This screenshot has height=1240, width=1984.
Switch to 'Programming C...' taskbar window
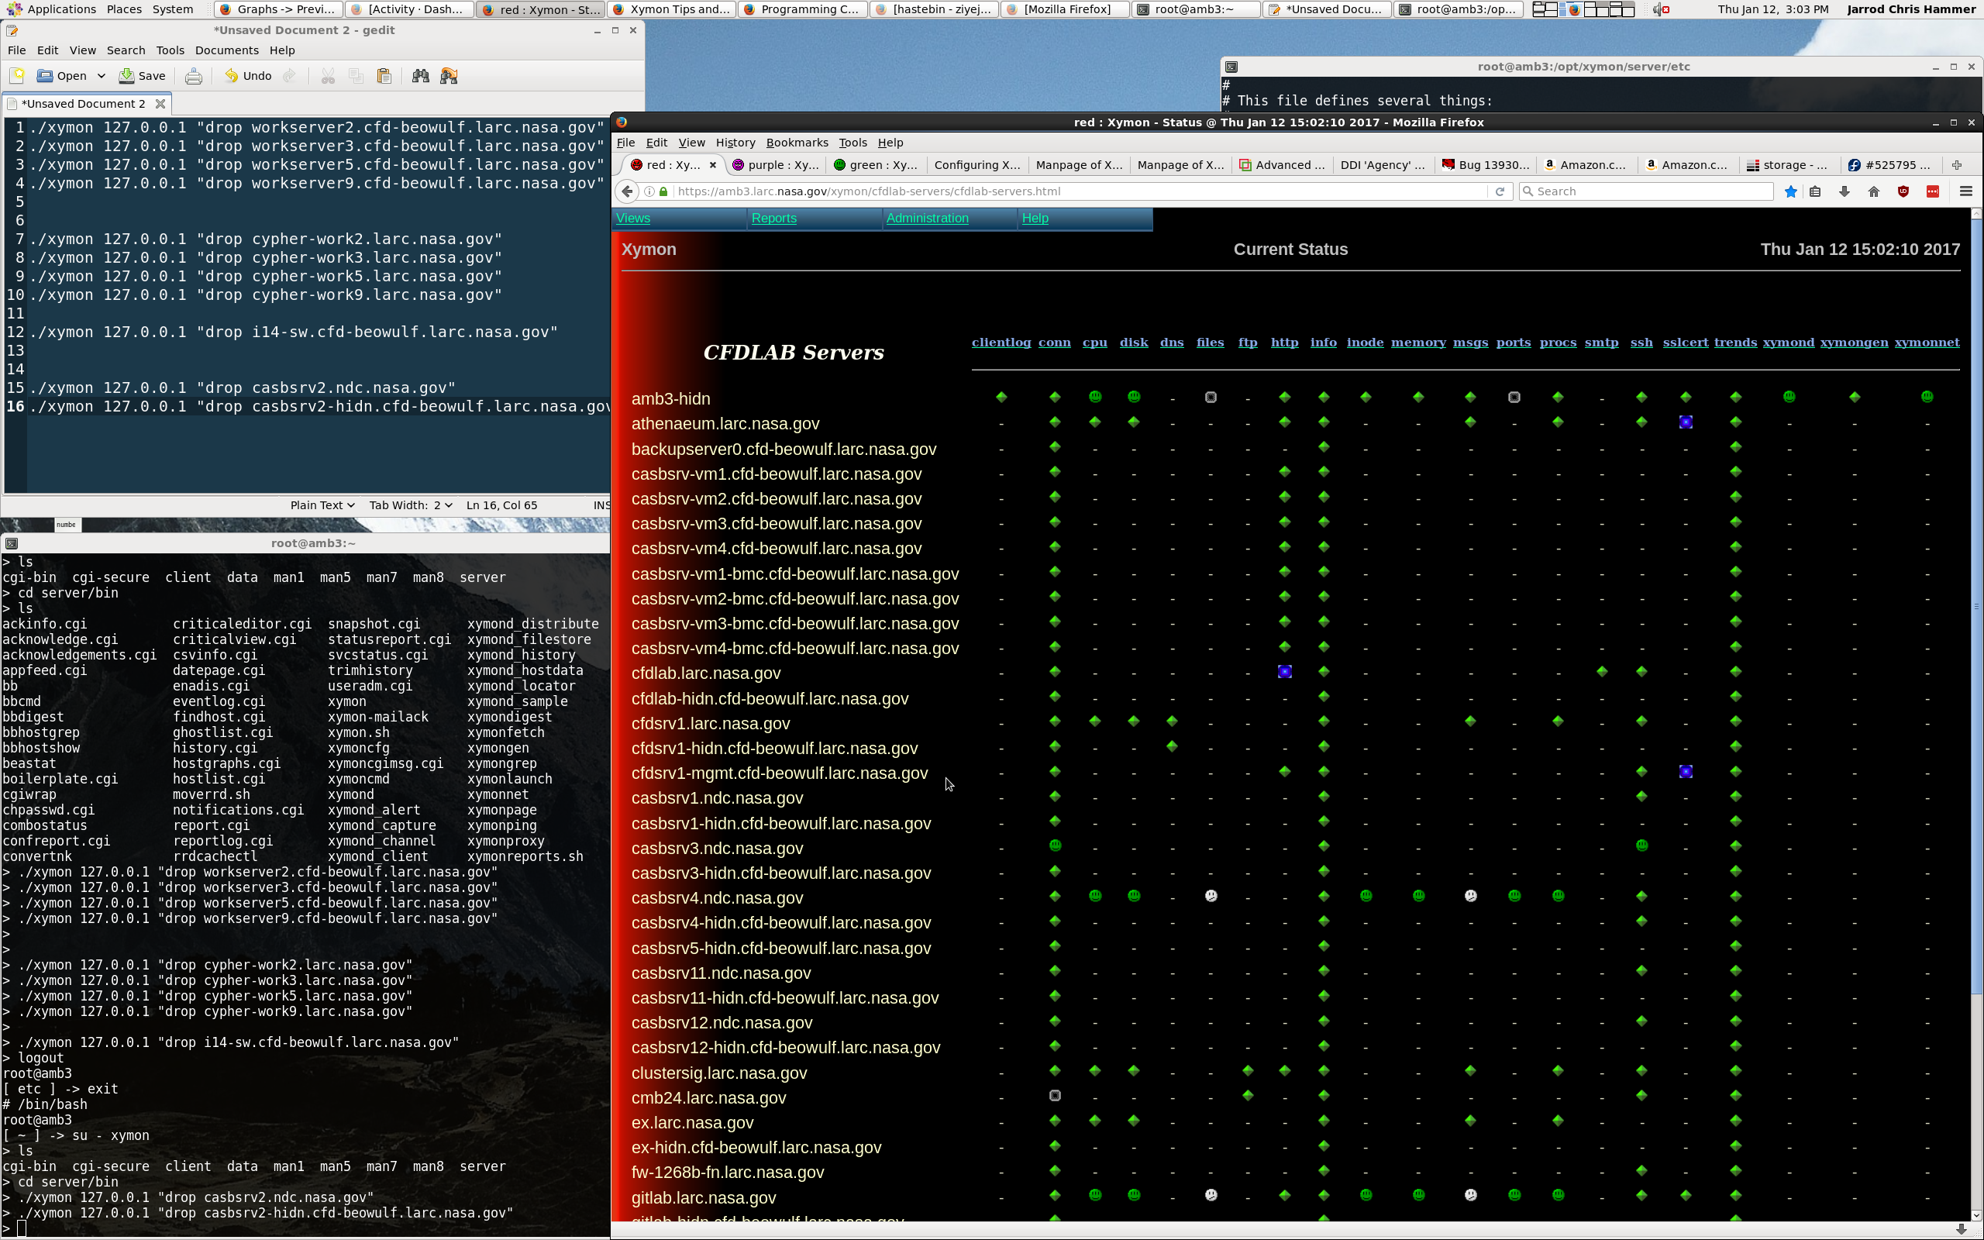(x=802, y=9)
